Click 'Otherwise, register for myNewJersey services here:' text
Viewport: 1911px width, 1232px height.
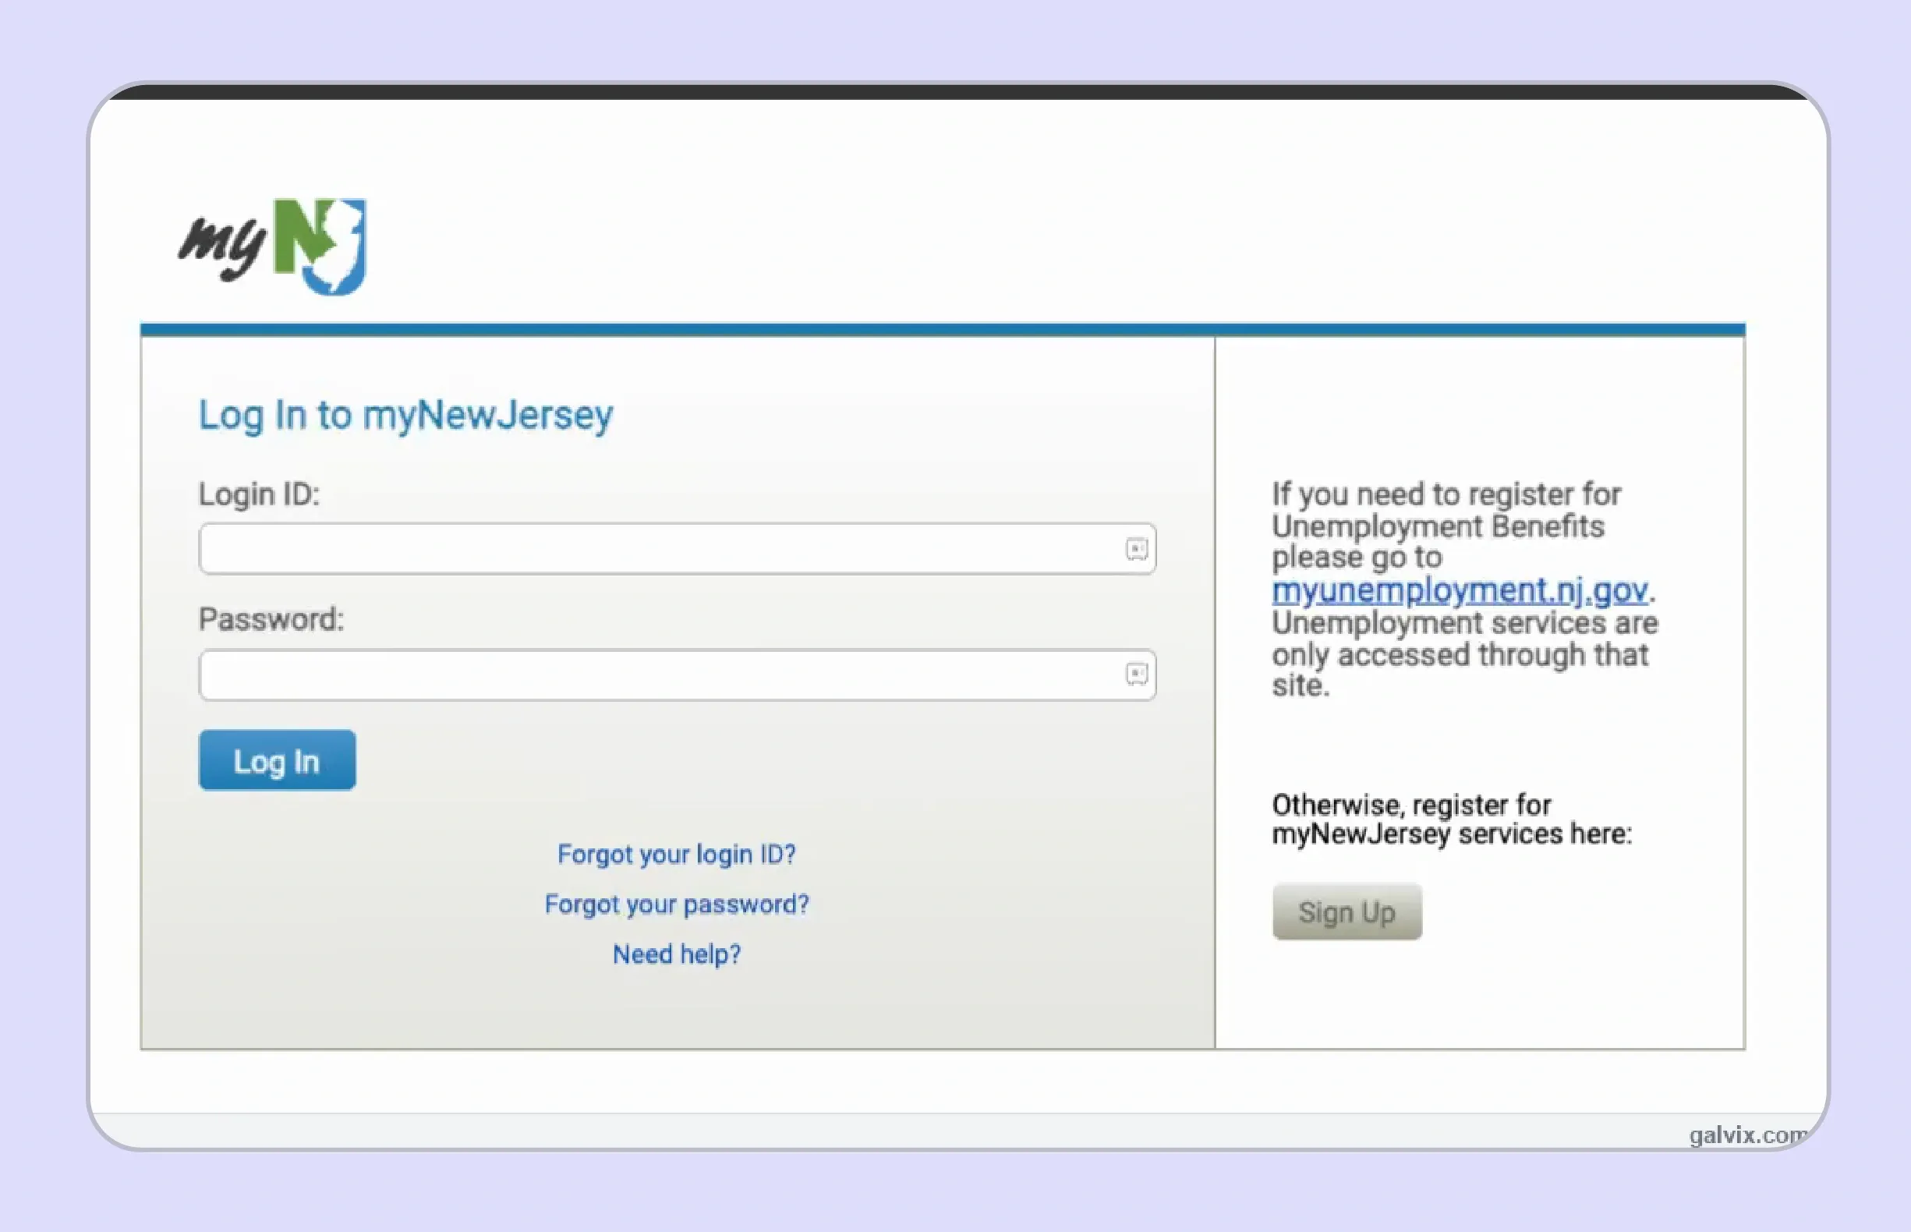click(x=1452, y=820)
